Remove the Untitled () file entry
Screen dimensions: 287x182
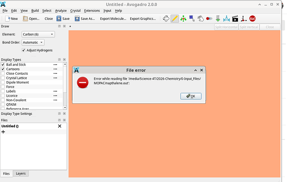(59, 126)
